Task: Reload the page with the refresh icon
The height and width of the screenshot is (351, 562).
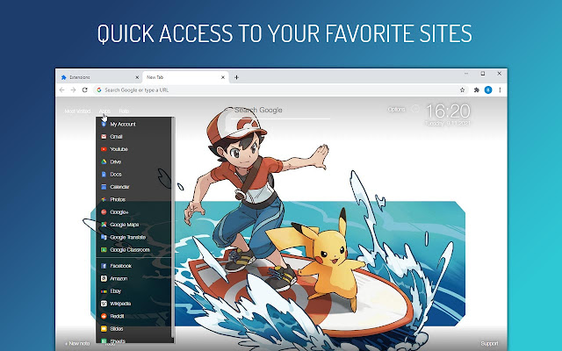Action: pyautogui.click(x=84, y=90)
